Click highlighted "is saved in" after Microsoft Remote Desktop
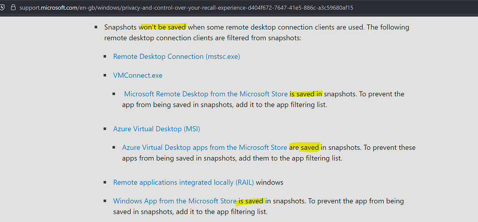 pos(306,94)
